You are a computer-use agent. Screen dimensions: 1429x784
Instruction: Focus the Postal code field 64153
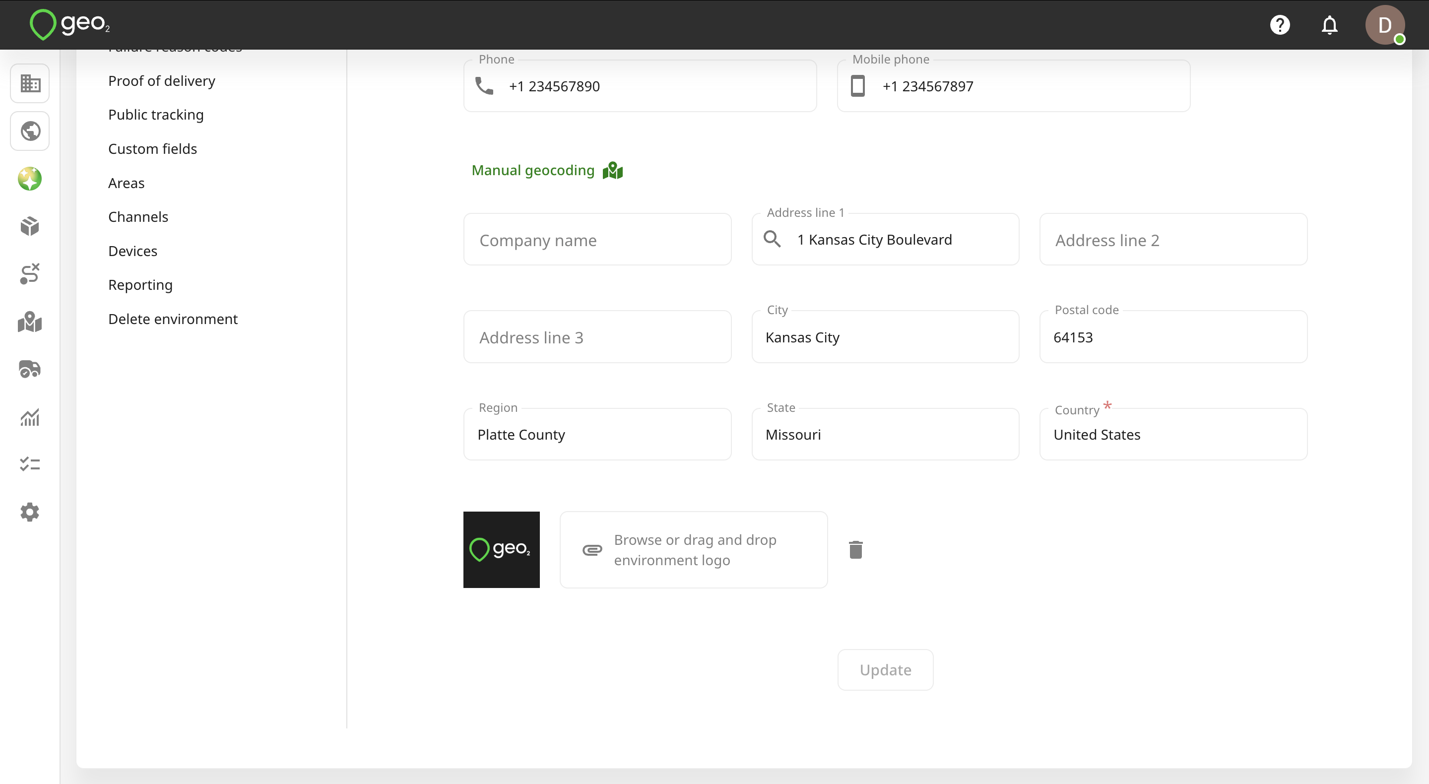point(1173,337)
